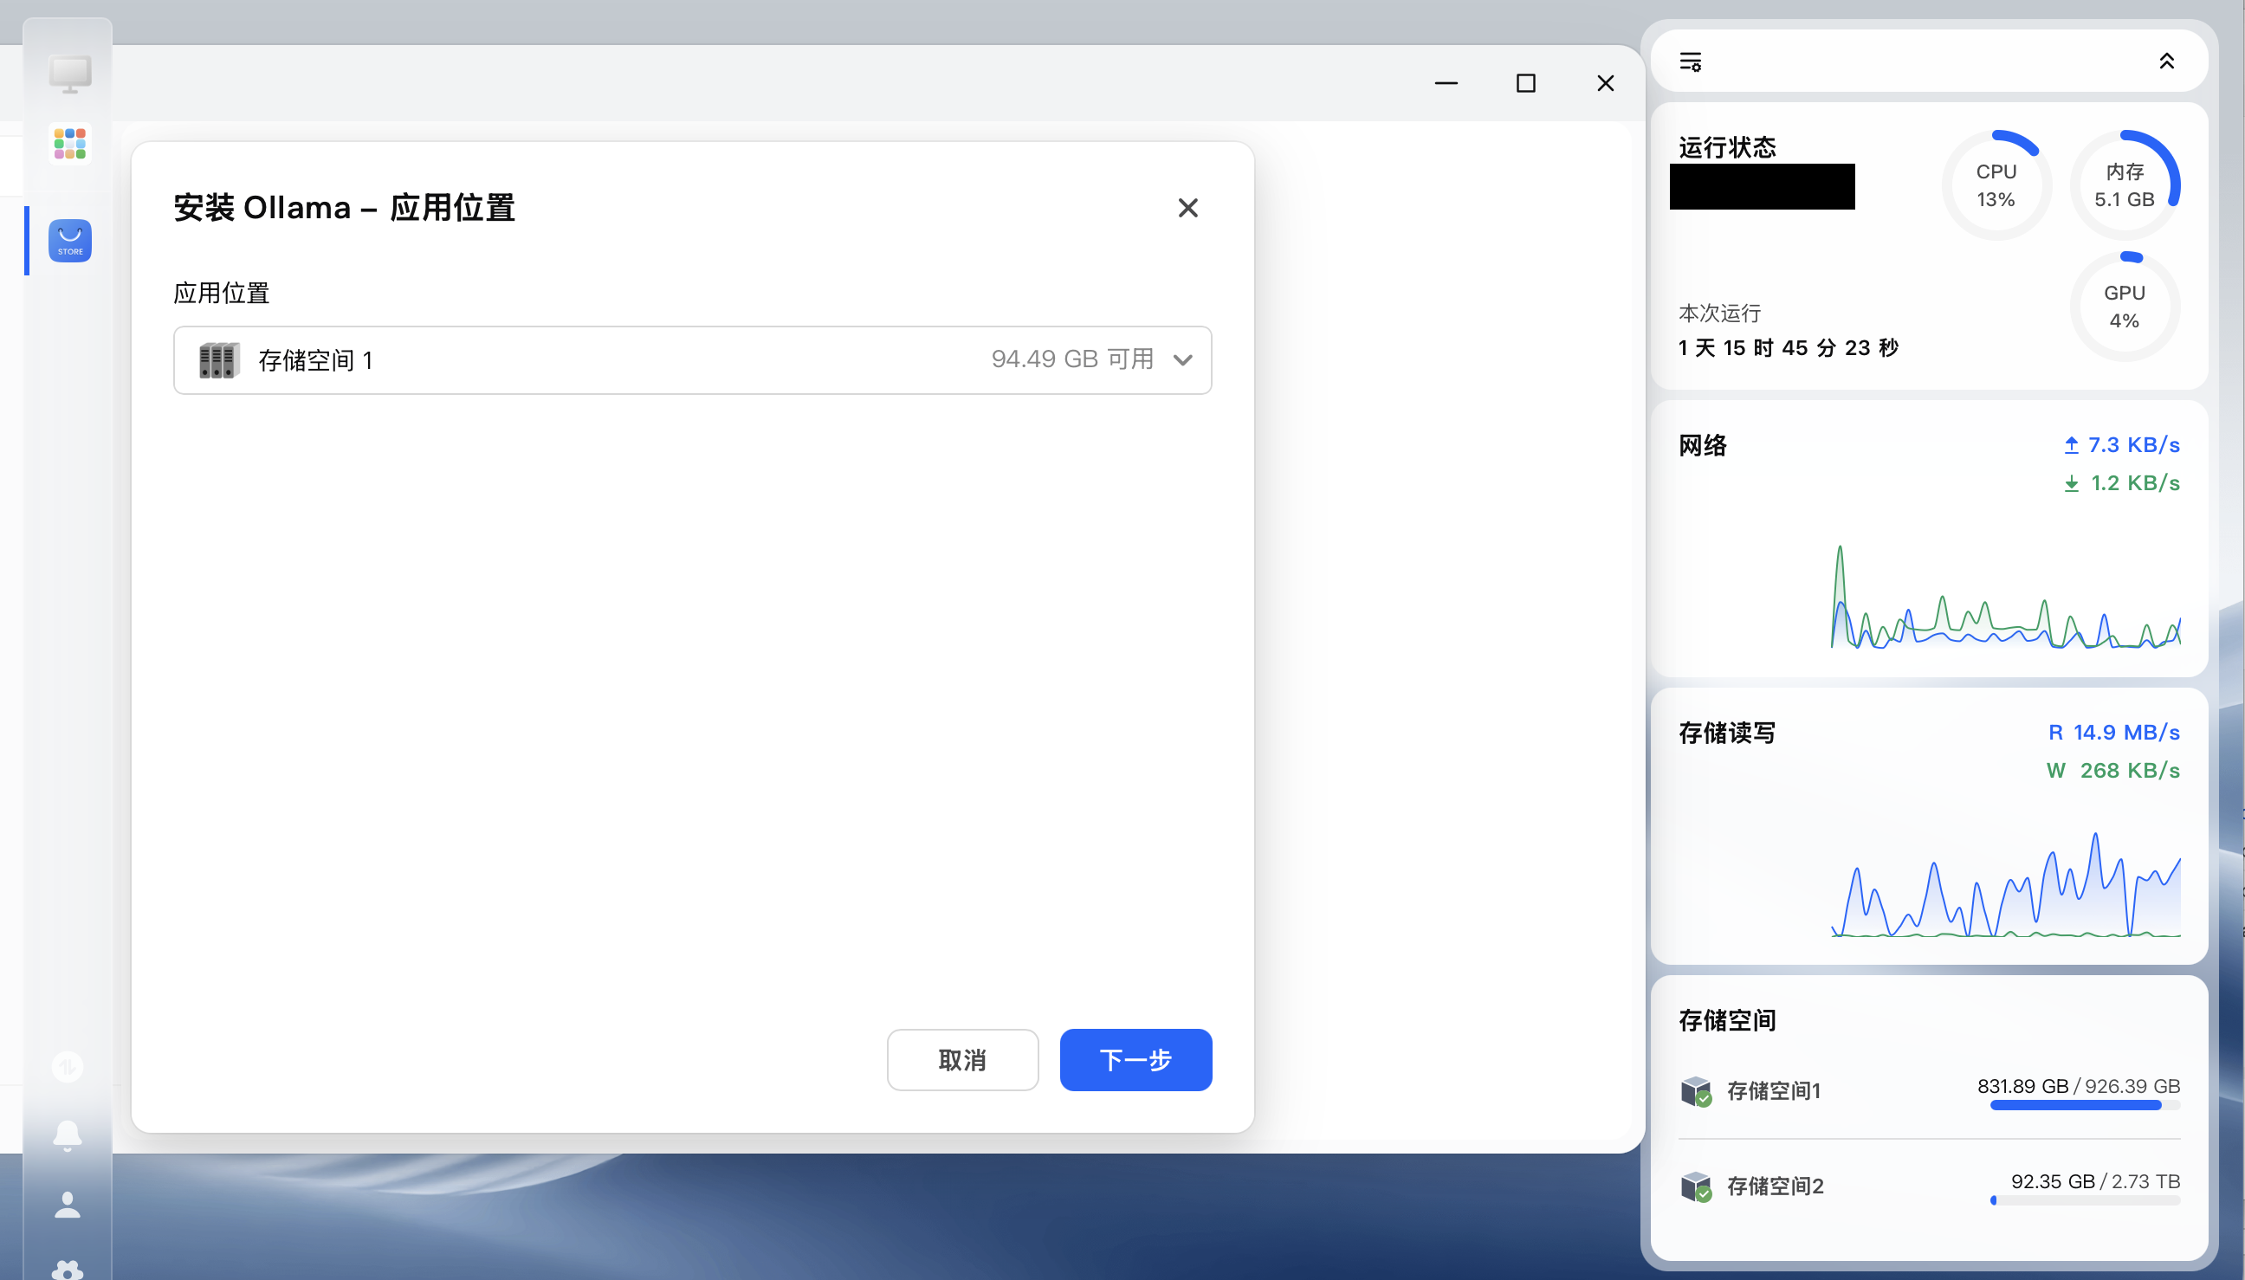
Task: Open the notifications bell in the sidebar
Action: tap(68, 1135)
